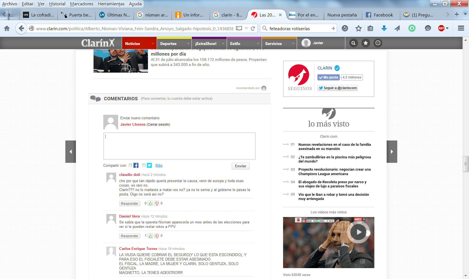The height and width of the screenshot is (279, 469).
Task: Toggle the Me gusta button for Clarín
Action: click(x=328, y=77)
